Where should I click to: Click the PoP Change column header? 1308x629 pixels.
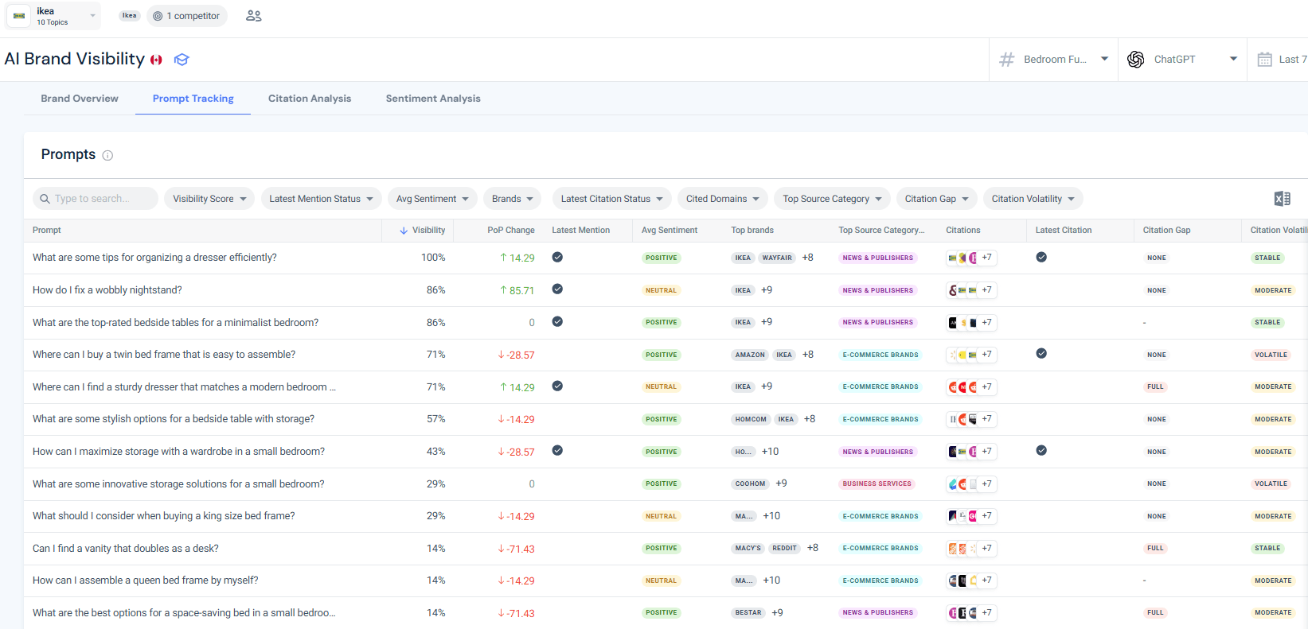[x=511, y=231]
